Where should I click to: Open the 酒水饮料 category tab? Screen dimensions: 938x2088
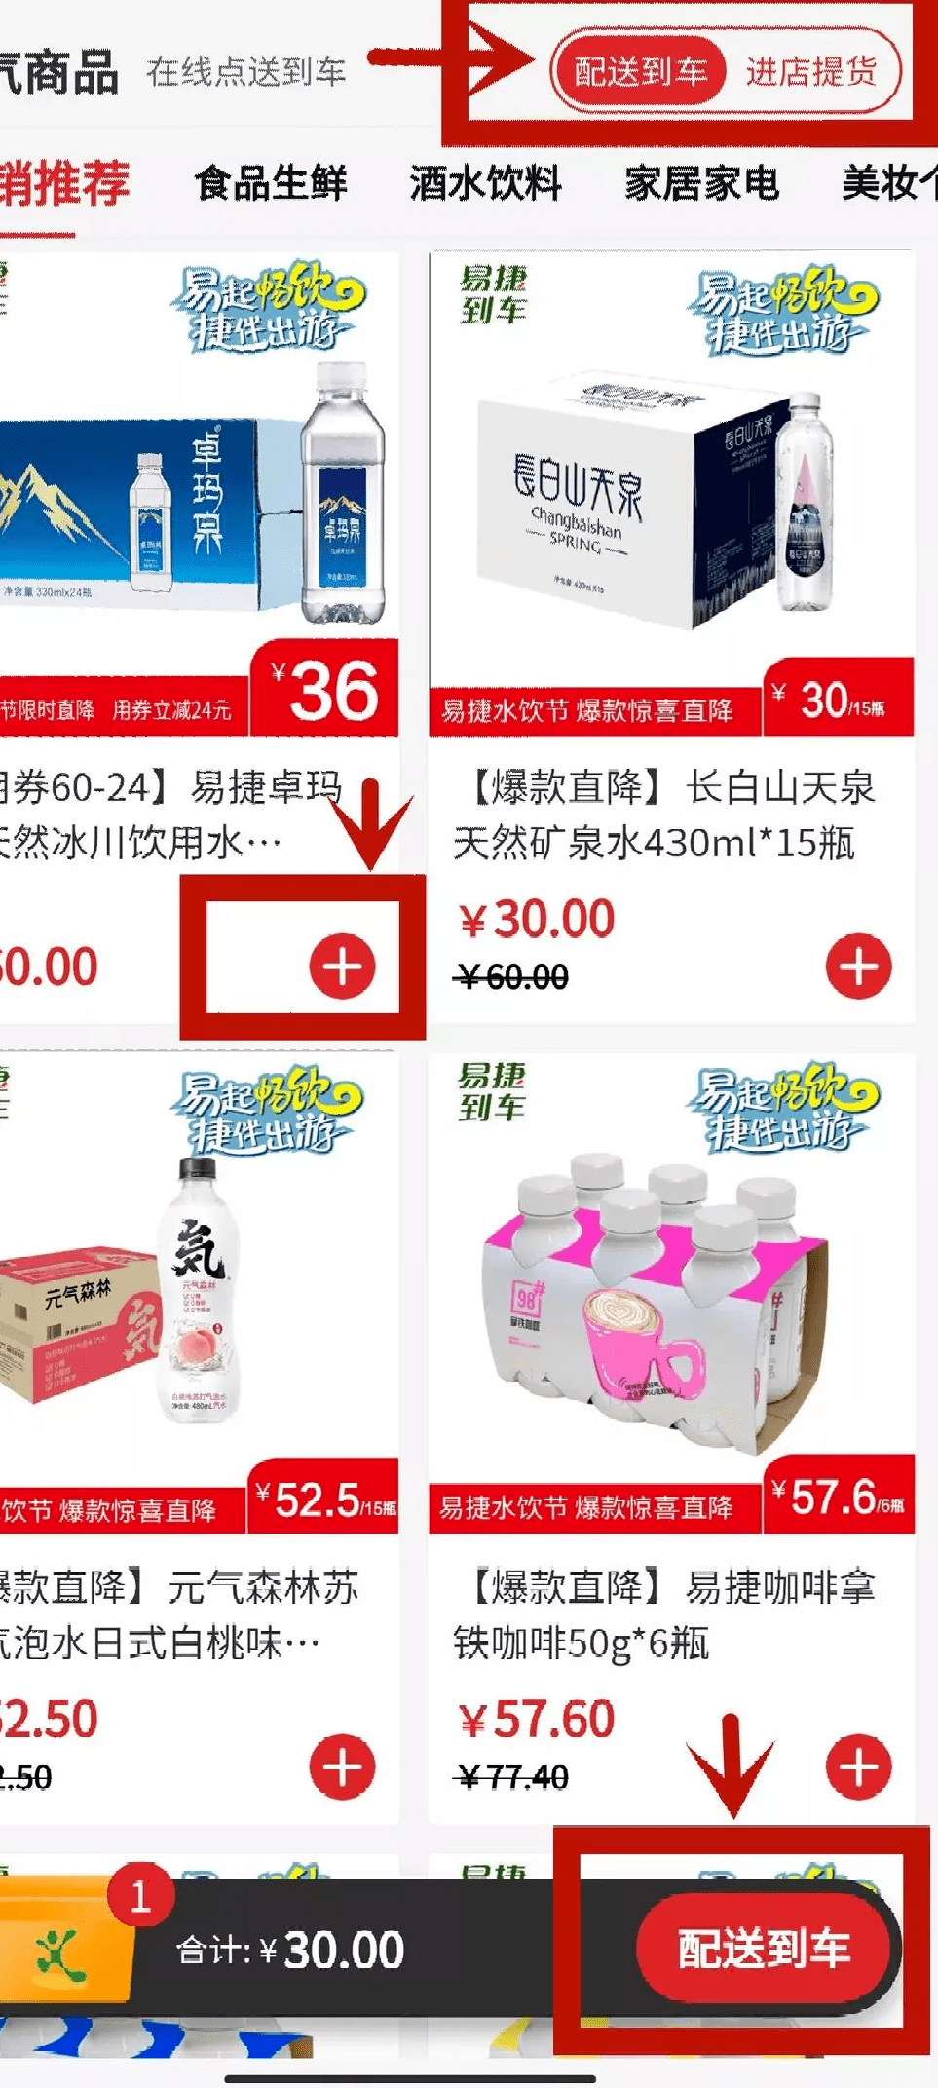click(x=486, y=182)
